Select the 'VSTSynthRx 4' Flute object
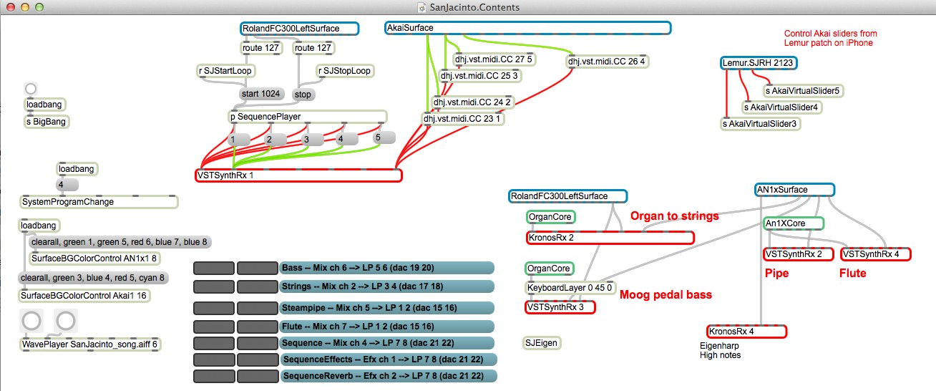936x391 pixels. point(876,254)
